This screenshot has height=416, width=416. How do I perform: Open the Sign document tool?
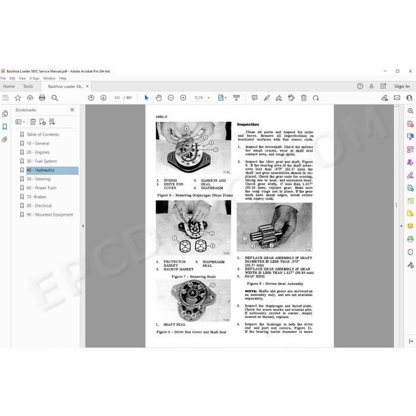click(x=279, y=98)
